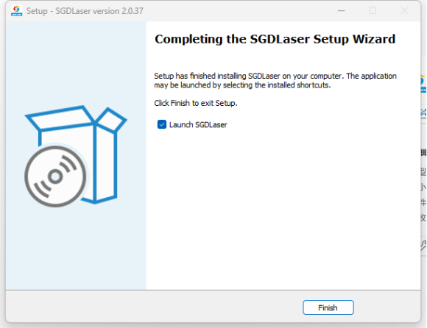Image resolution: width=427 pixels, height=328 pixels.
Task: Click gray footer area left of Finish
Action: point(152,307)
